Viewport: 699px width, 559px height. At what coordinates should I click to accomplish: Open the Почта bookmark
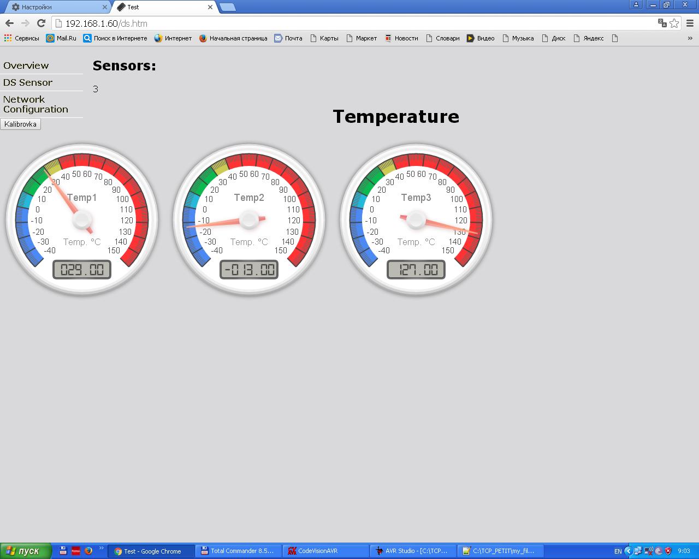click(x=288, y=38)
